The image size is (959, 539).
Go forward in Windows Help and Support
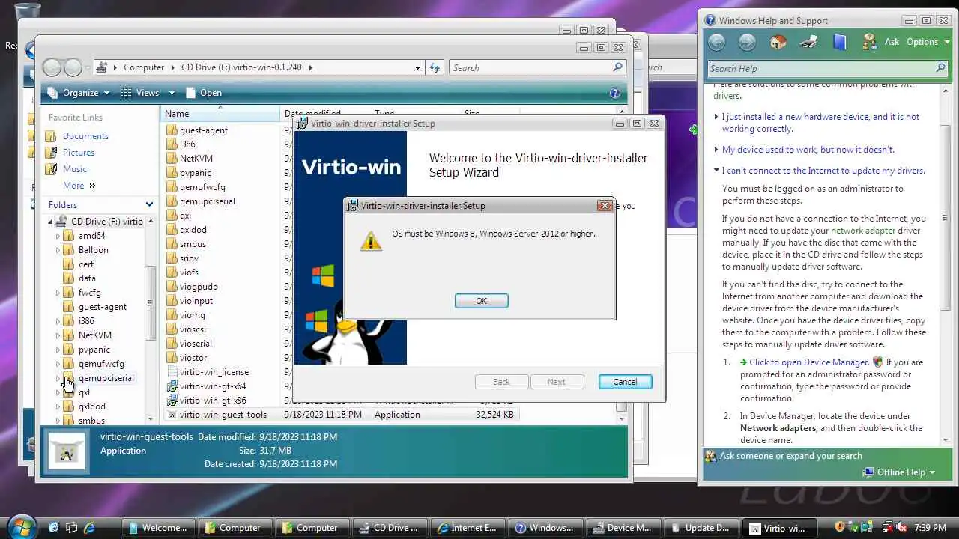(x=747, y=43)
